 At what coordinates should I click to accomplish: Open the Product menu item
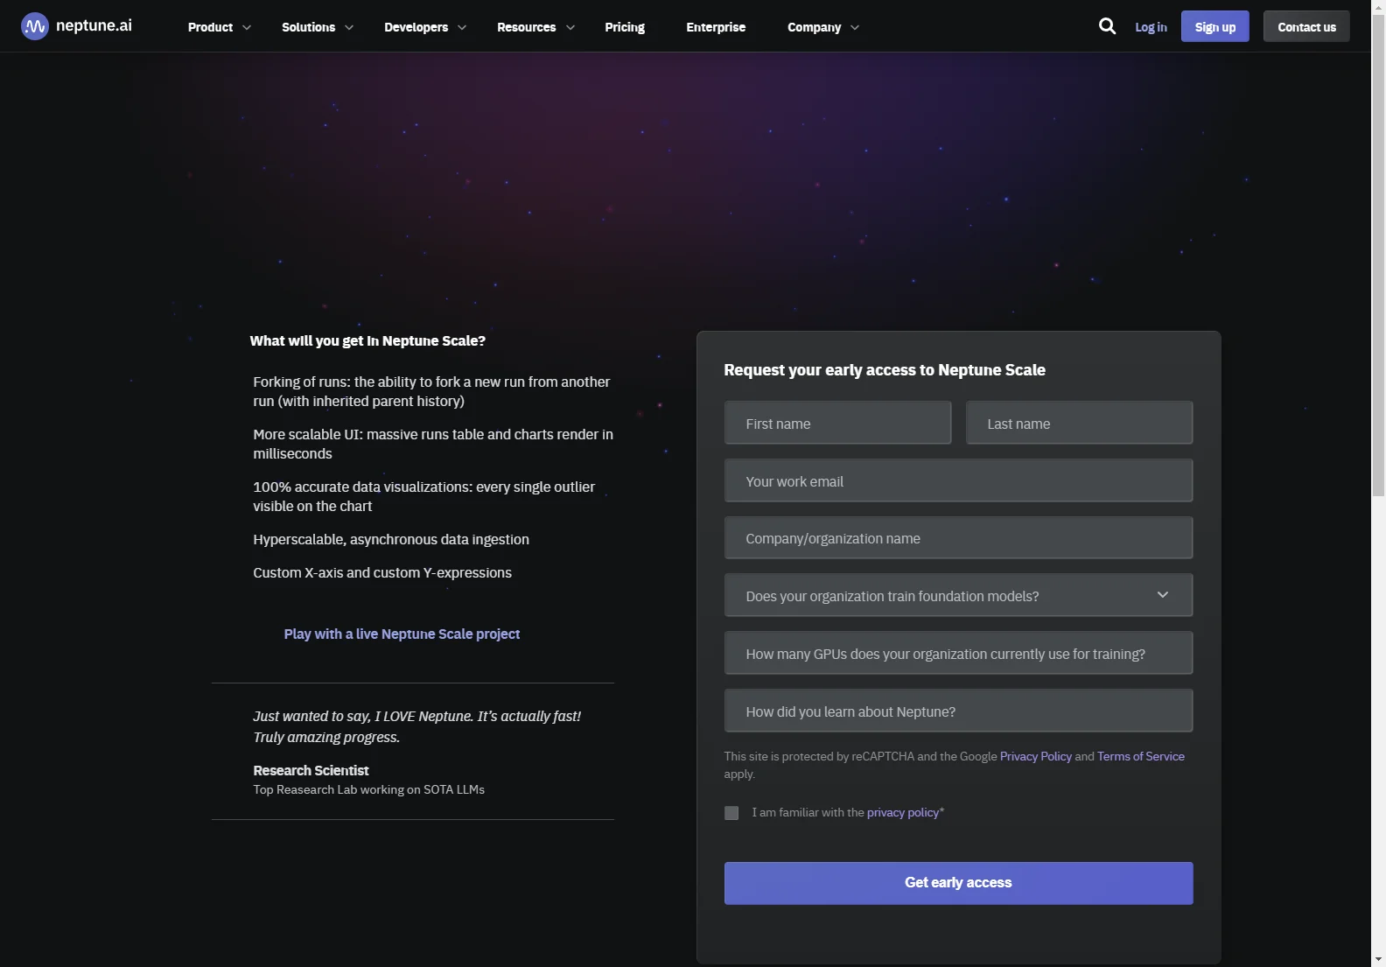tap(210, 27)
